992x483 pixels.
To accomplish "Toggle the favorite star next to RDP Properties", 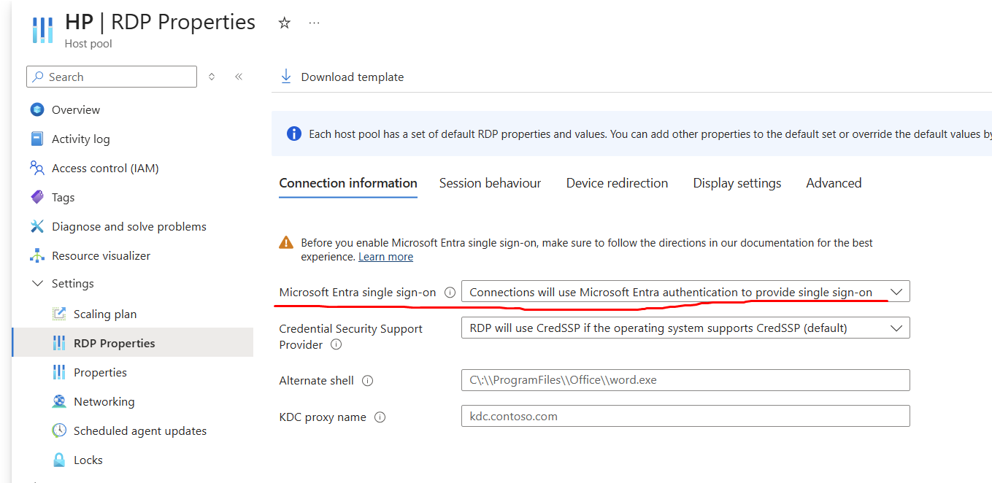I will (x=284, y=23).
